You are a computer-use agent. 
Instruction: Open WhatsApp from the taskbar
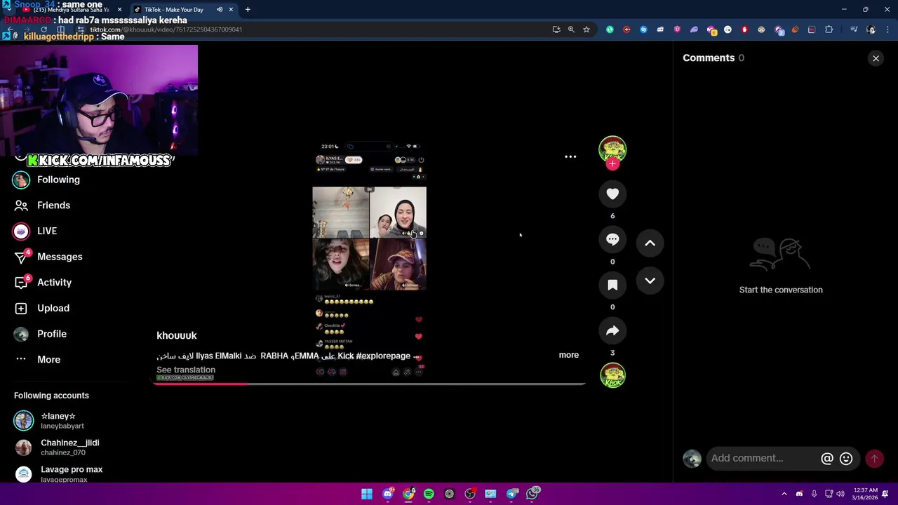tap(532, 494)
